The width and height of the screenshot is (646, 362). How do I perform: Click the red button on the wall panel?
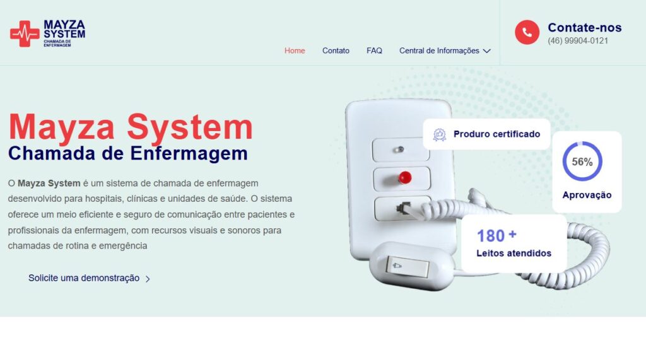tap(404, 178)
